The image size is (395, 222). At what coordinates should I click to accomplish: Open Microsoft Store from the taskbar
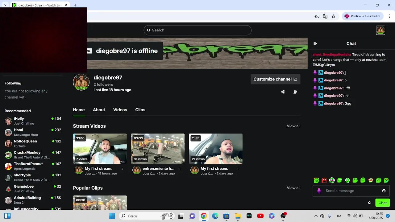click(227, 216)
